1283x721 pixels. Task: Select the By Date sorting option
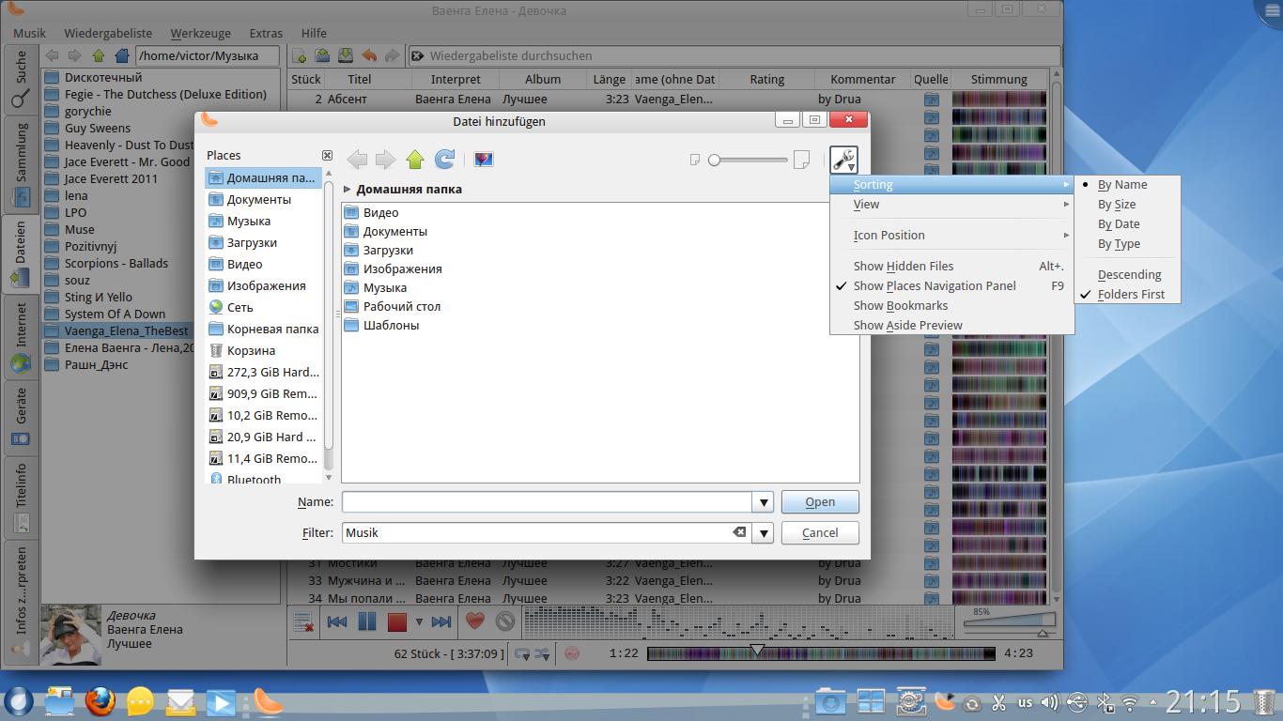(x=1119, y=224)
